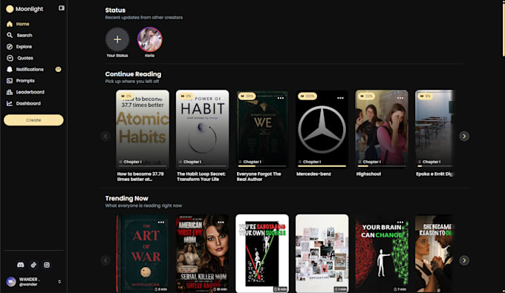This screenshot has height=293, width=505.
Task: Click Highschool reading progress bar
Action: click(382, 166)
